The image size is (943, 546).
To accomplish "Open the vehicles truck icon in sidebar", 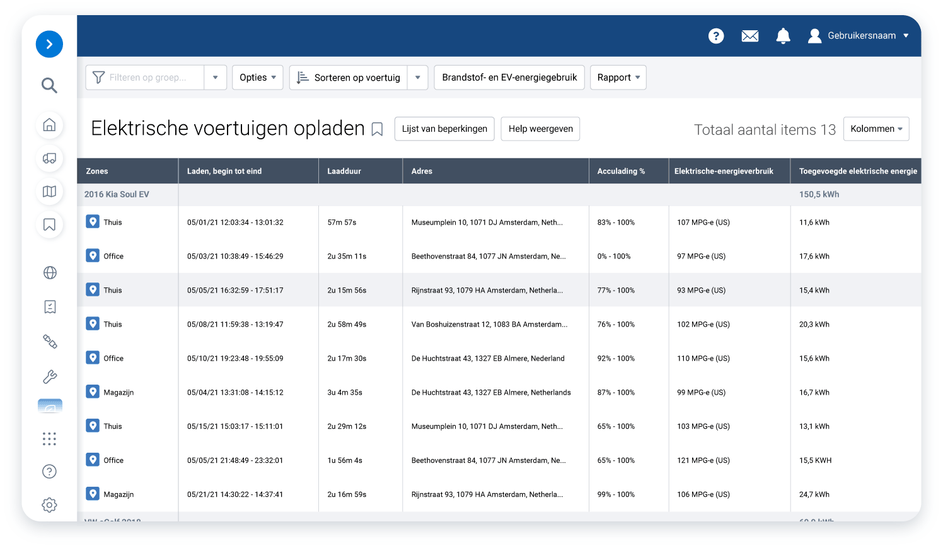I will click(49, 158).
